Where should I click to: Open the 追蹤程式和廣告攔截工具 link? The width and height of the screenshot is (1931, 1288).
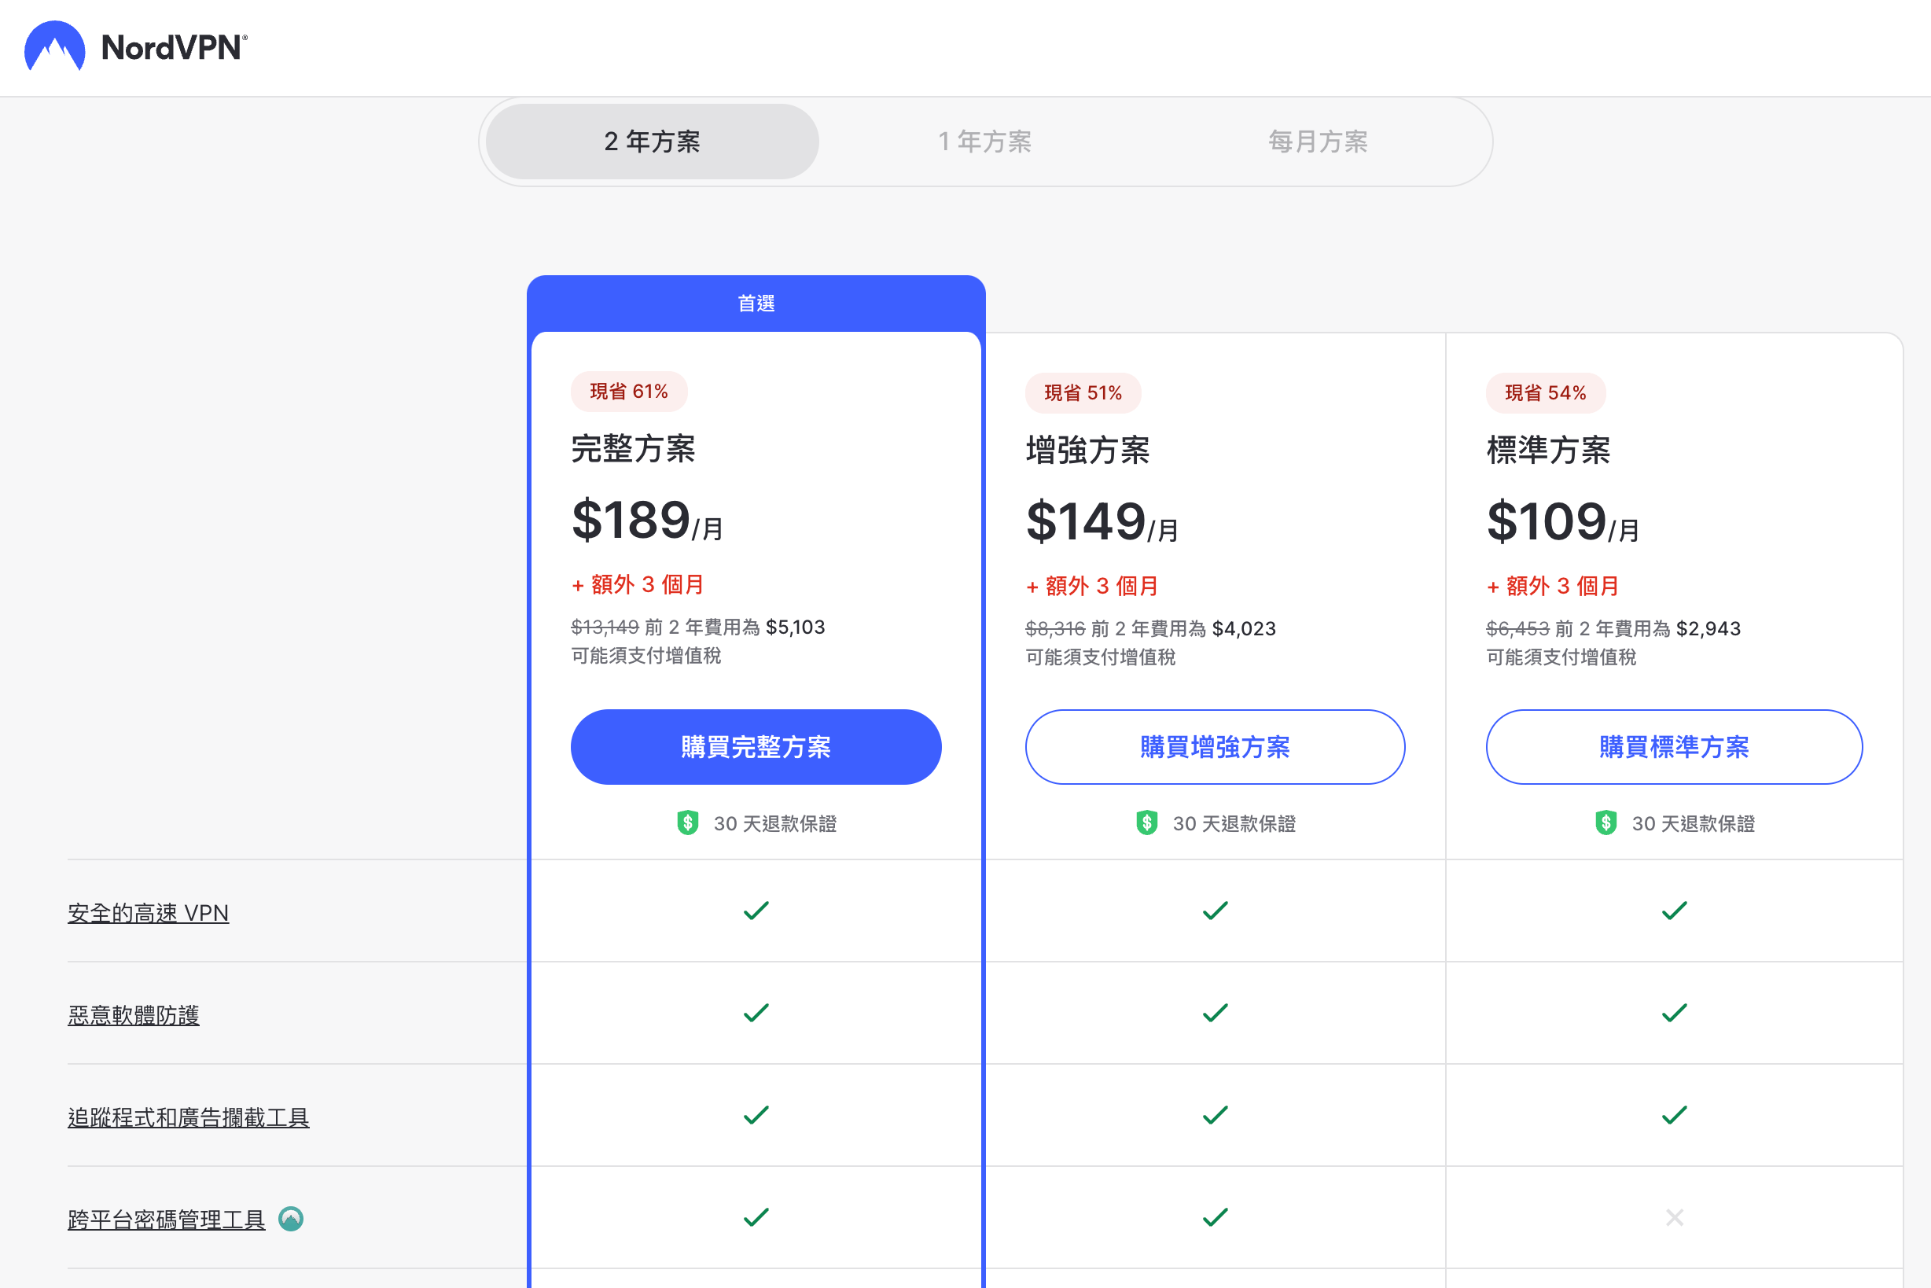pos(188,1117)
